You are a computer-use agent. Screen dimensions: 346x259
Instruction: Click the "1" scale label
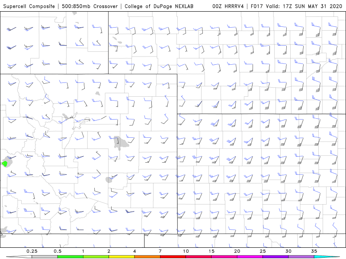pyautogui.click(x=83, y=251)
